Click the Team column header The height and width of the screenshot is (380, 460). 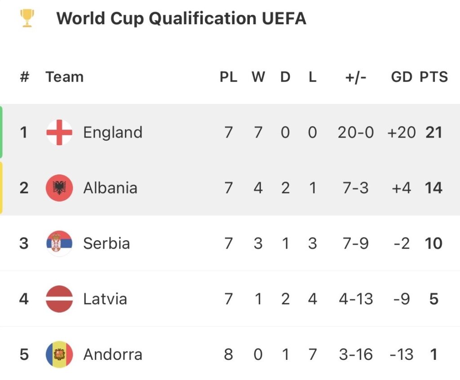click(x=64, y=77)
